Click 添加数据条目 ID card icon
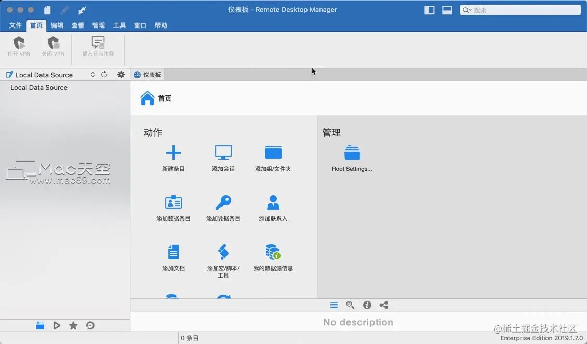This screenshot has width=587, height=344. click(x=174, y=202)
